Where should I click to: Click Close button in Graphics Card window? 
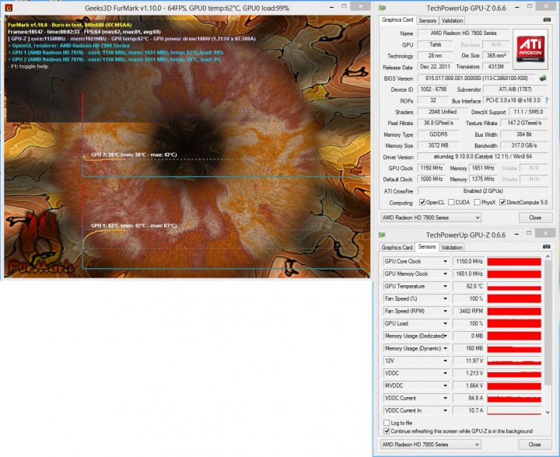click(x=535, y=218)
